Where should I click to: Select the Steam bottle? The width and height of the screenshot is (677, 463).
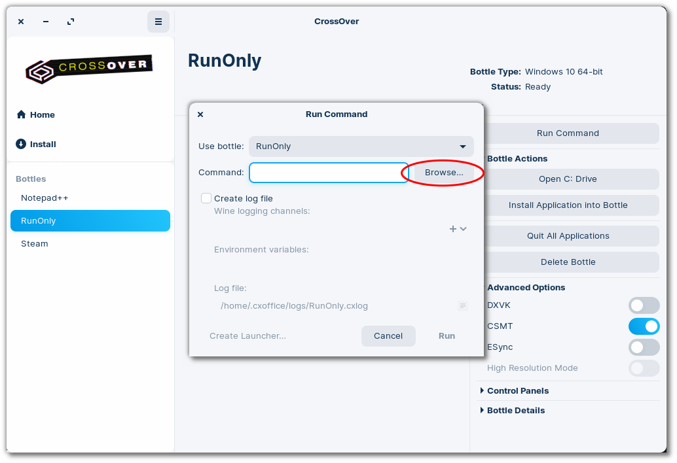pos(90,243)
